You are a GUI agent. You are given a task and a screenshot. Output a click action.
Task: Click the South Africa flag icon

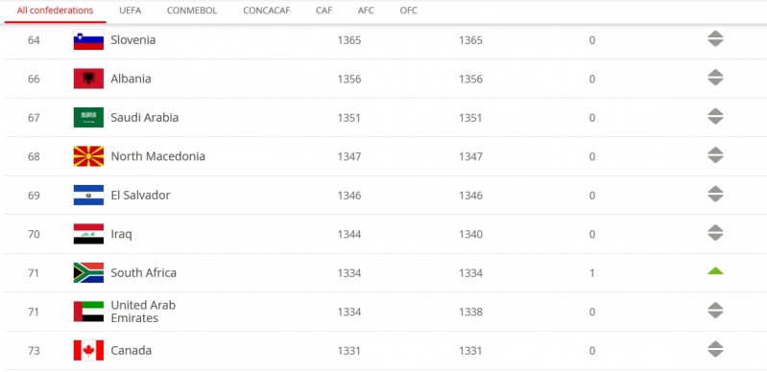pyautogui.click(x=88, y=272)
